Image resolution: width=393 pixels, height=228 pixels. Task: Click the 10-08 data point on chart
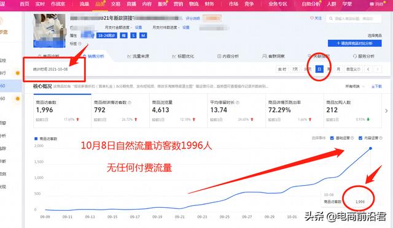click(370, 148)
